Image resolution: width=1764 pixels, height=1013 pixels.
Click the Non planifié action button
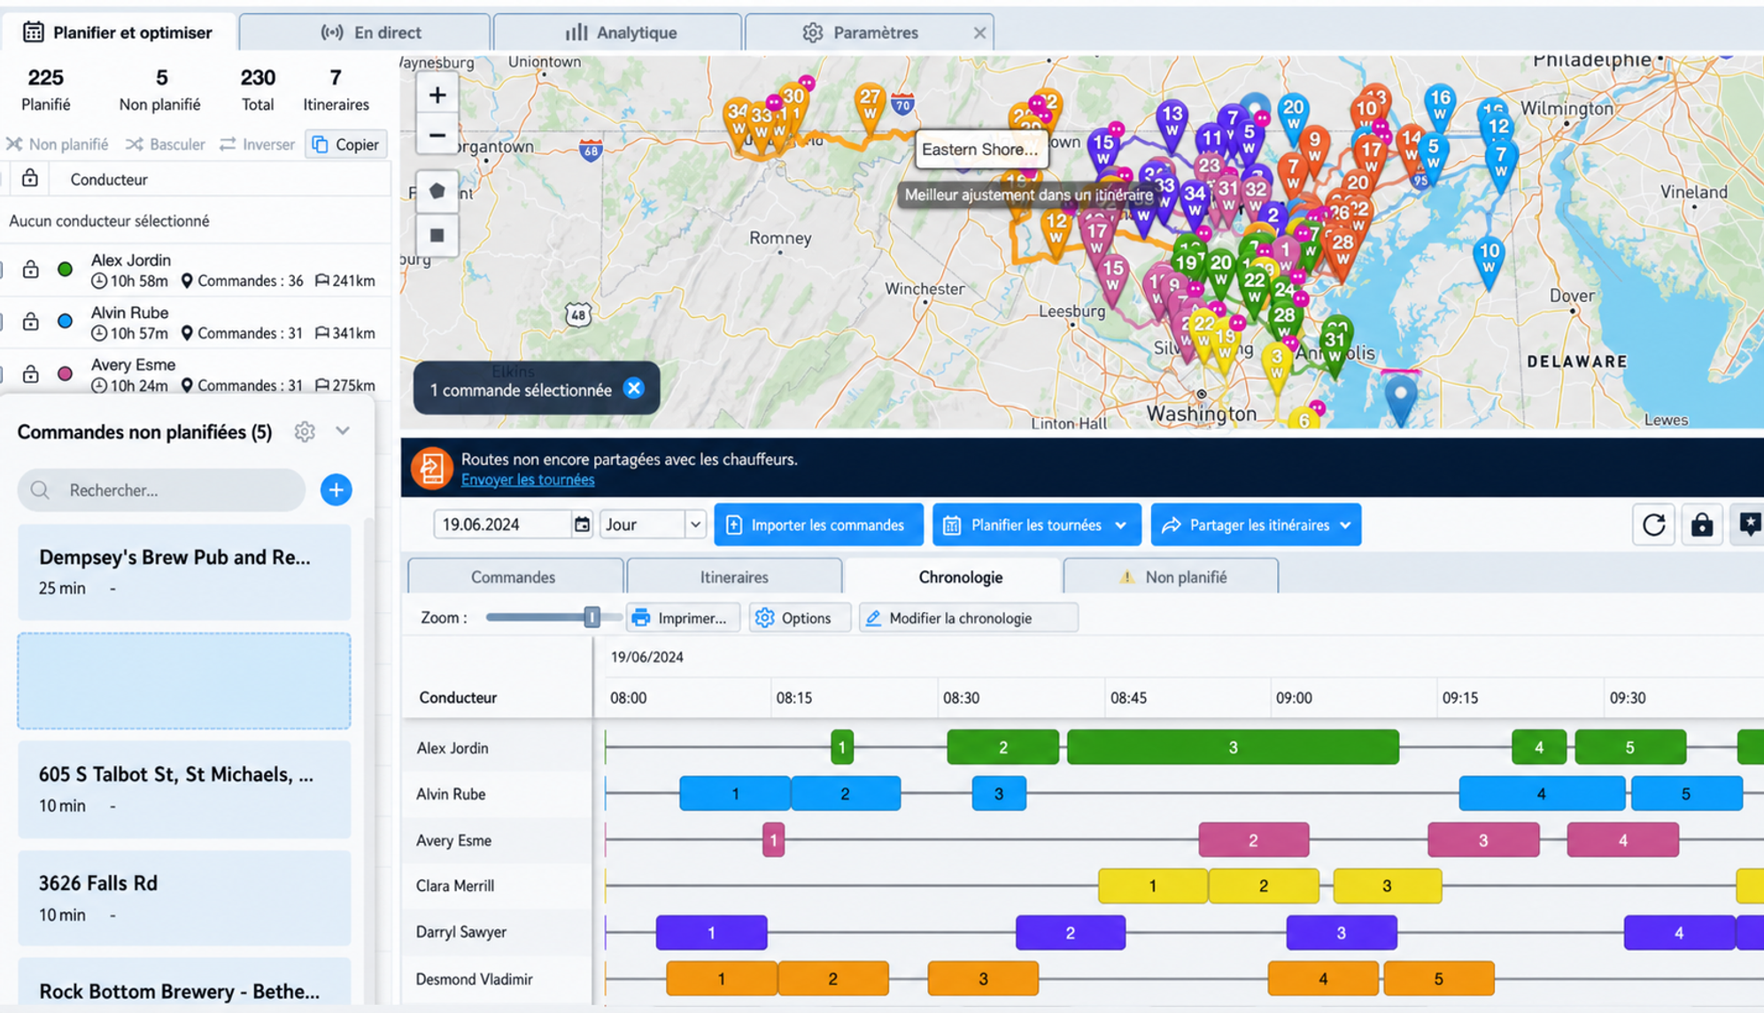click(x=58, y=144)
